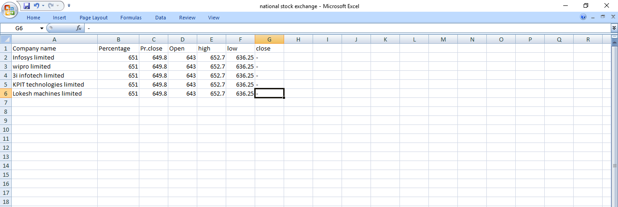
Task: Minimize the workbook window inside ribbon
Action: pos(593,17)
